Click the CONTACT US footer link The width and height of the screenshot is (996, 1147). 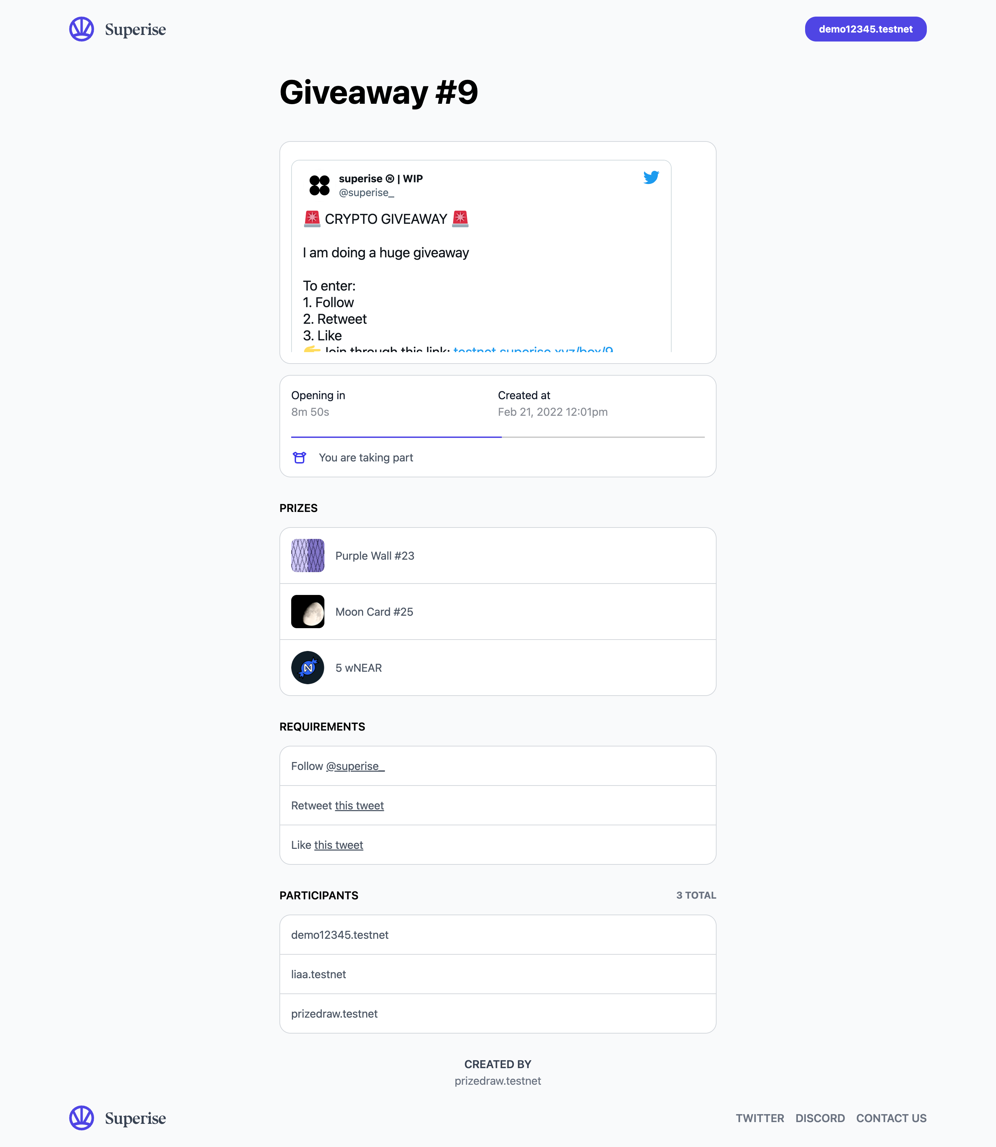(x=891, y=1118)
